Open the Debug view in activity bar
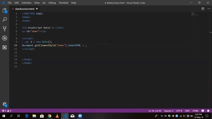212x119 pixels. point(5,38)
